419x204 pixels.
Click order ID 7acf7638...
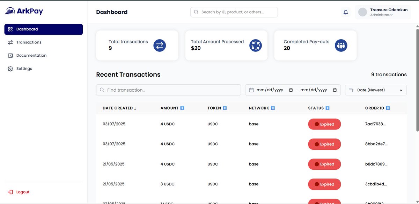[376, 124]
